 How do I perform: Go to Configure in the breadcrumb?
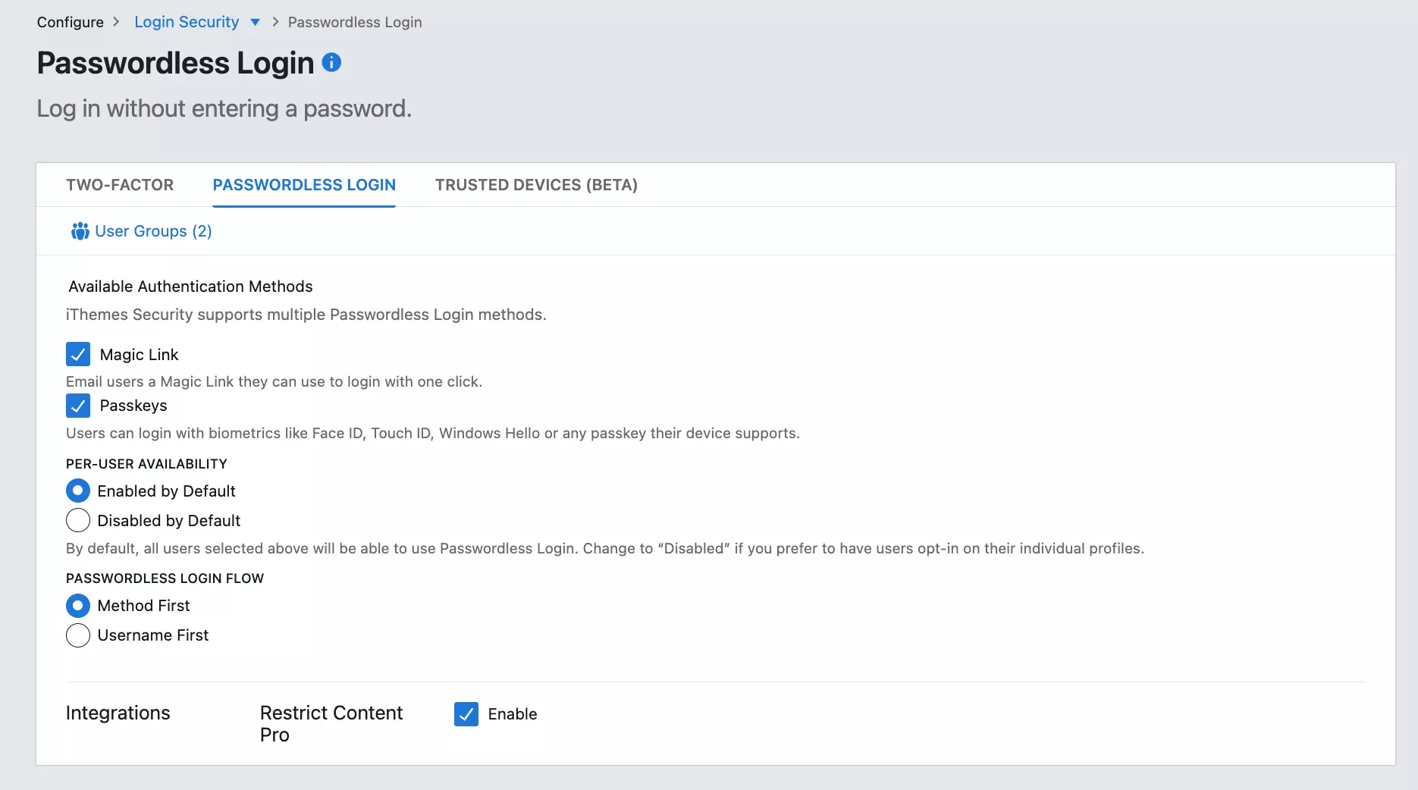click(70, 22)
